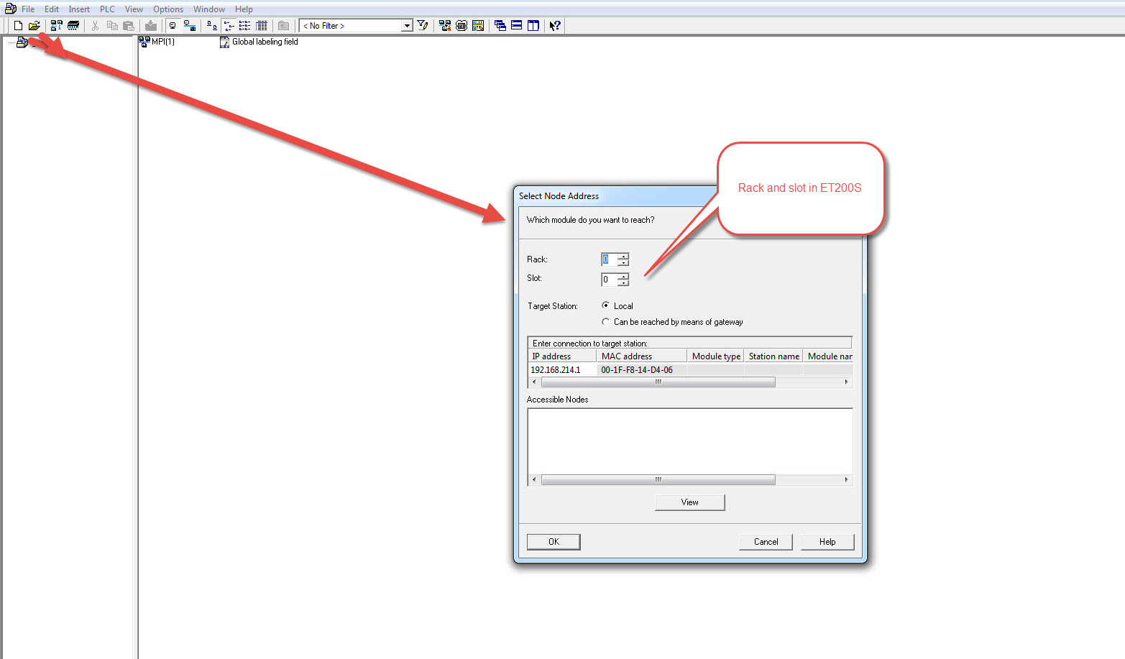Click the View button under Accessible Nodes
1125x659 pixels.
[x=690, y=502]
